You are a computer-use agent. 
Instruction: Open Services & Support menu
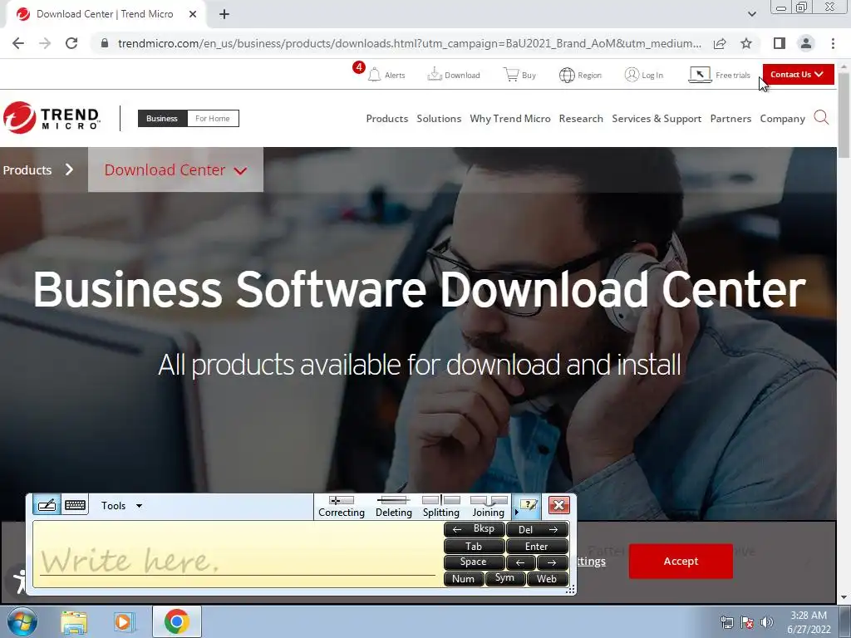(657, 118)
